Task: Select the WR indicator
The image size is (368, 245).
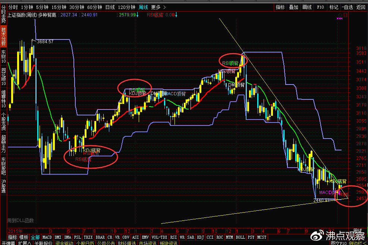Action: [x=182, y=237]
